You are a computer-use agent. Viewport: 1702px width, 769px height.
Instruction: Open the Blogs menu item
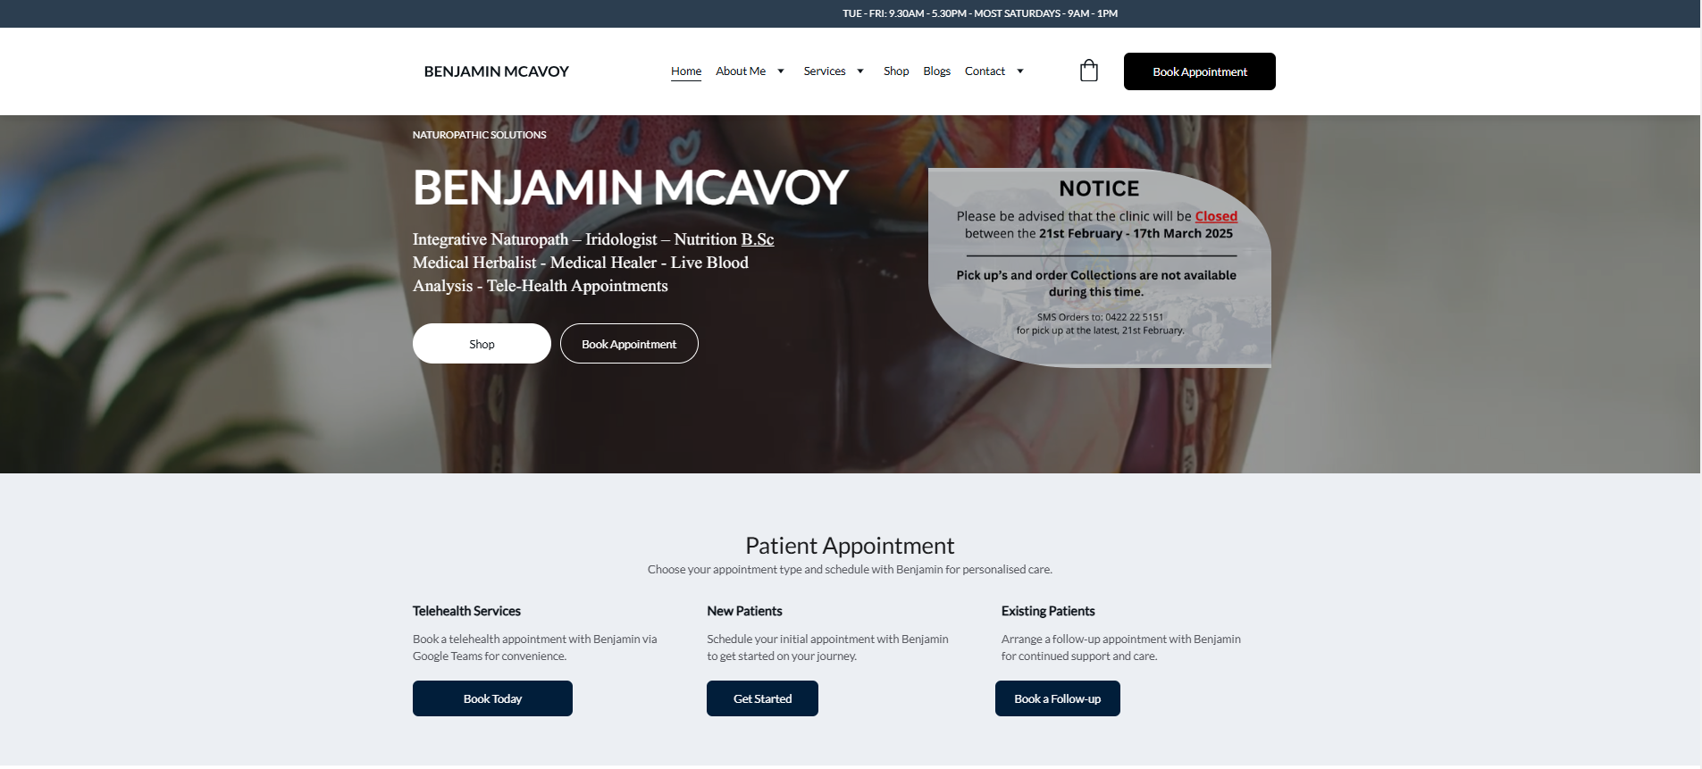[x=937, y=71]
